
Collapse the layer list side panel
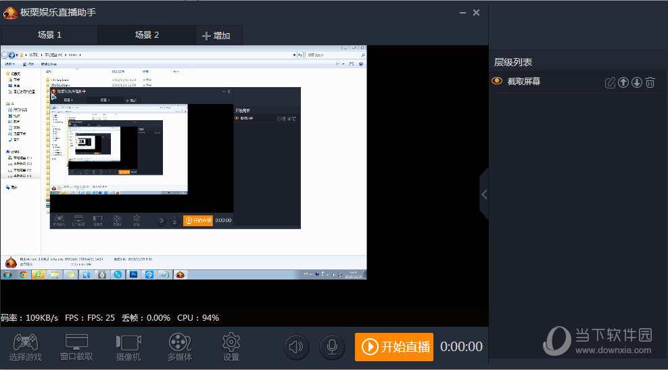point(483,194)
